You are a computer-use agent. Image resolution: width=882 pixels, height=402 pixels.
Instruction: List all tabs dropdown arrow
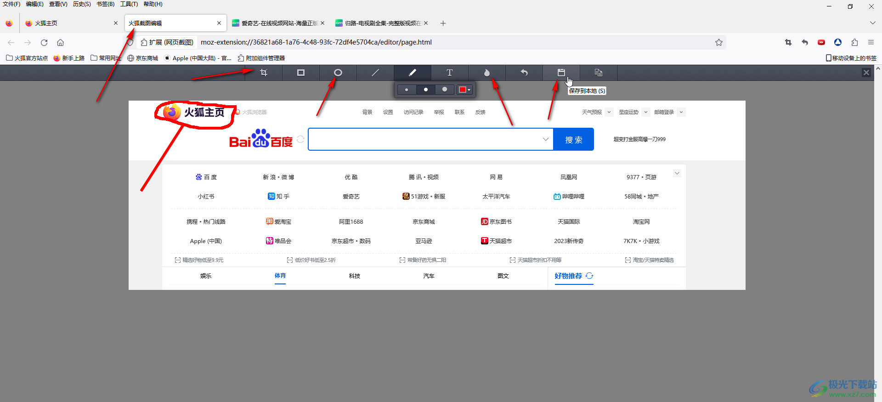872,23
